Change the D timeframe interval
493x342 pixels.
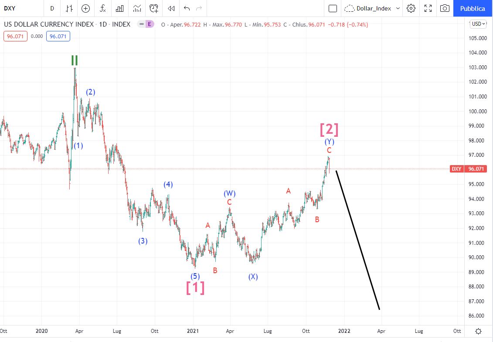52,8
